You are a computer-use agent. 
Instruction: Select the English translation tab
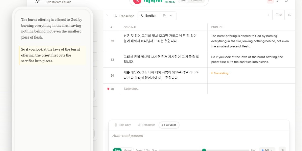(x=148, y=16)
